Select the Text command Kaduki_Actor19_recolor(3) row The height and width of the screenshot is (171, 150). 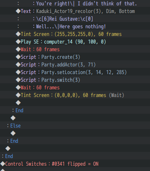[75, 11]
